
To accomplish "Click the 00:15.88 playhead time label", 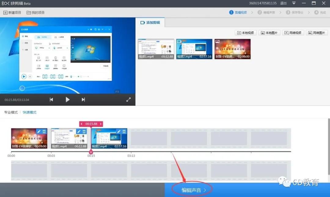I will (91, 124).
